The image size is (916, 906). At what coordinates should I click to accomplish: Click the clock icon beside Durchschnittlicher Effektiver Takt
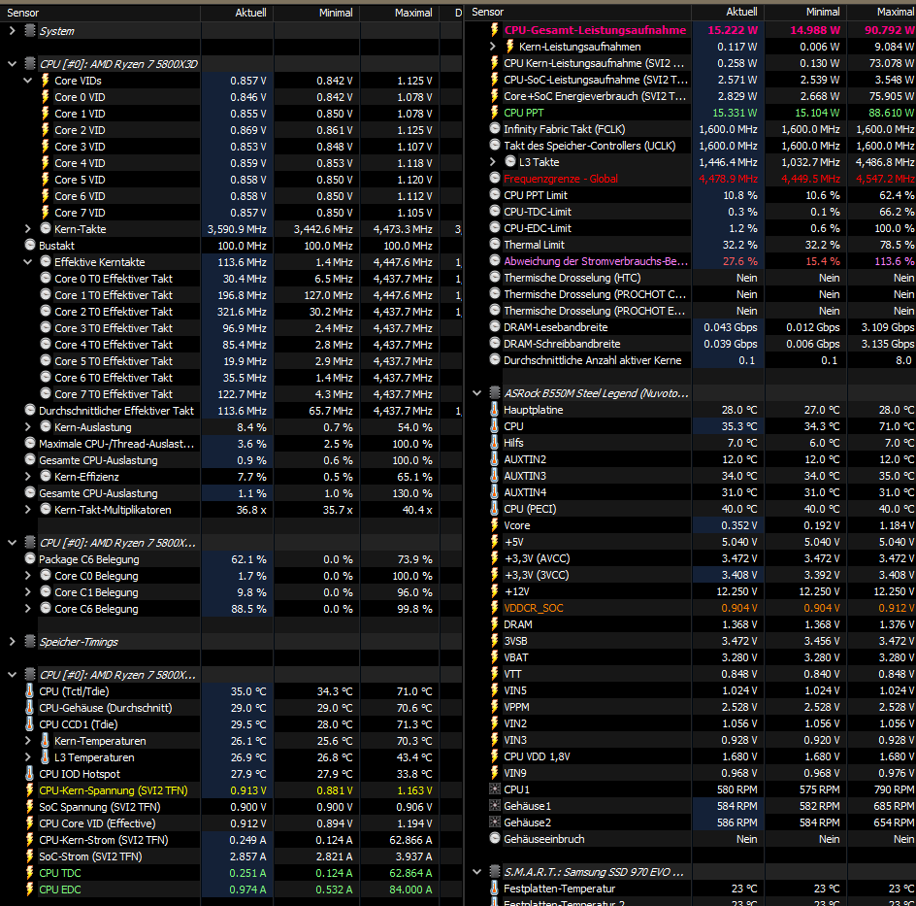(x=30, y=410)
